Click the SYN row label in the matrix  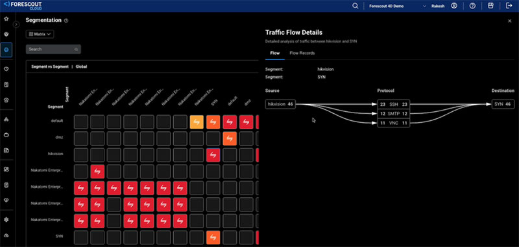60,236
